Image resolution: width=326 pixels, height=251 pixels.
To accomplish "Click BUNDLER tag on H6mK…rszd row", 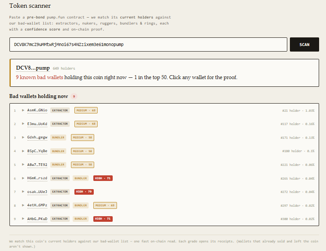I will coord(81,178).
